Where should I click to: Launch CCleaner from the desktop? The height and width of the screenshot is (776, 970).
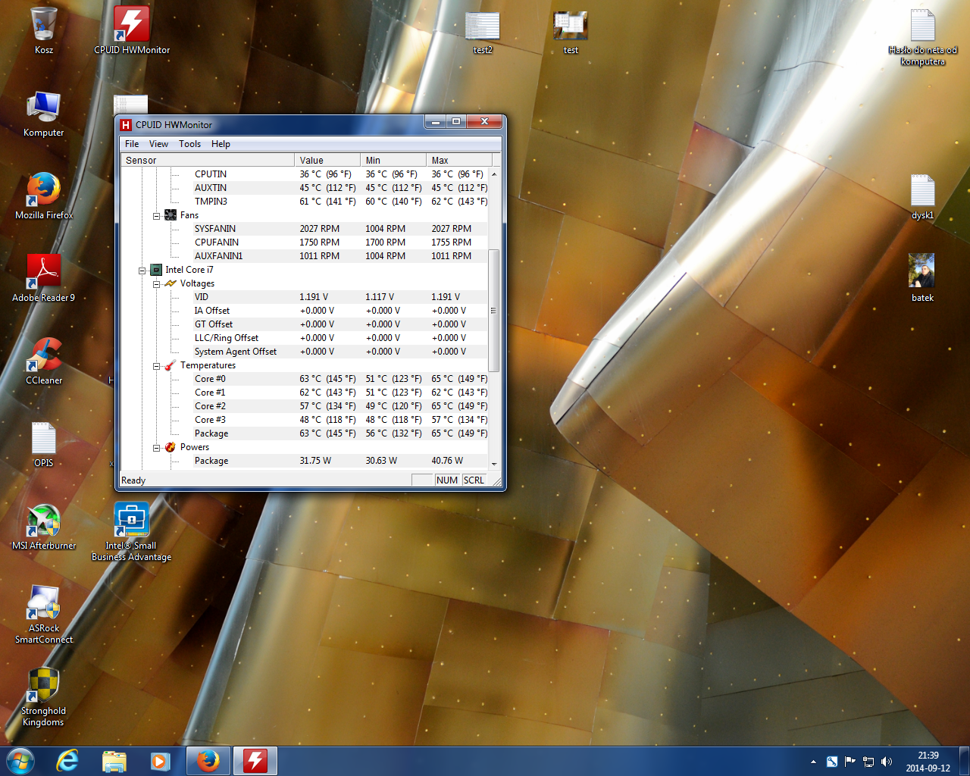44,355
